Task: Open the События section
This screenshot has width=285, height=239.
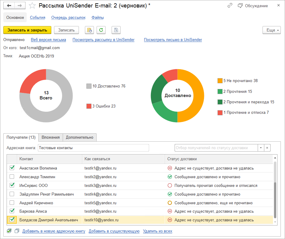Action: 37,17
